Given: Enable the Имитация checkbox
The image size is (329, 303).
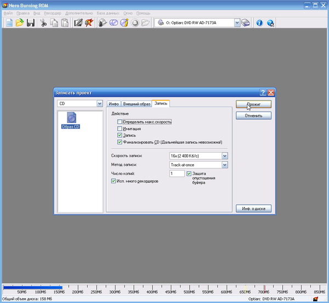Looking at the screenshot, I should [x=120, y=128].
